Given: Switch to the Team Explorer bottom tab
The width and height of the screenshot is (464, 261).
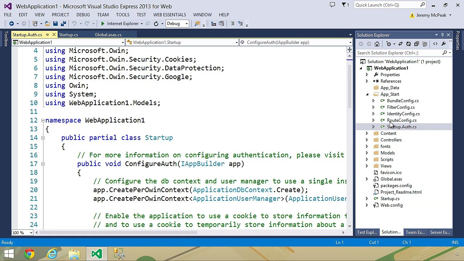Looking at the screenshot, I should tap(415, 232).
